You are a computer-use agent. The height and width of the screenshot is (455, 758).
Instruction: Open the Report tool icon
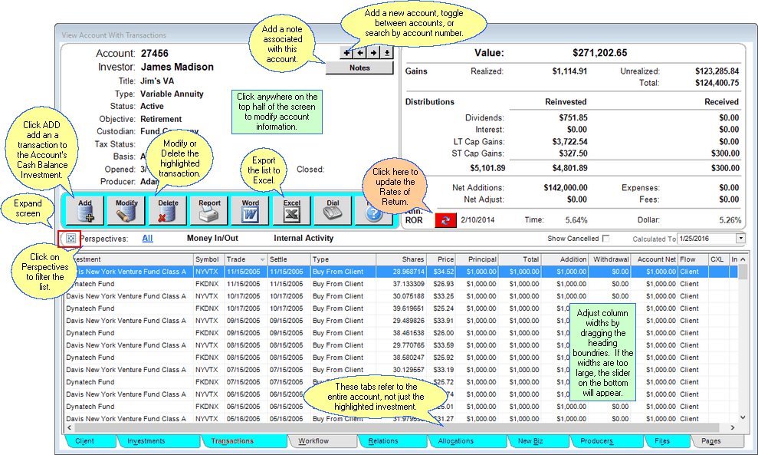tap(208, 209)
